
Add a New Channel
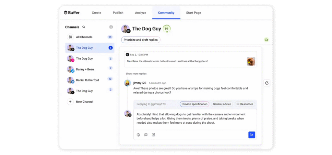(84, 102)
